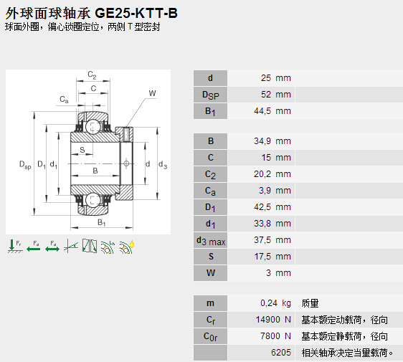
Task: Click the value 34,9 mm
Action: [x=272, y=140]
